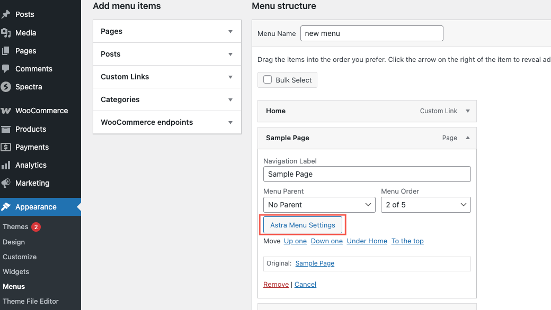This screenshot has width=551, height=310.
Task: Click the Products box icon
Action: pyautogui.click(x=6, y=129)
